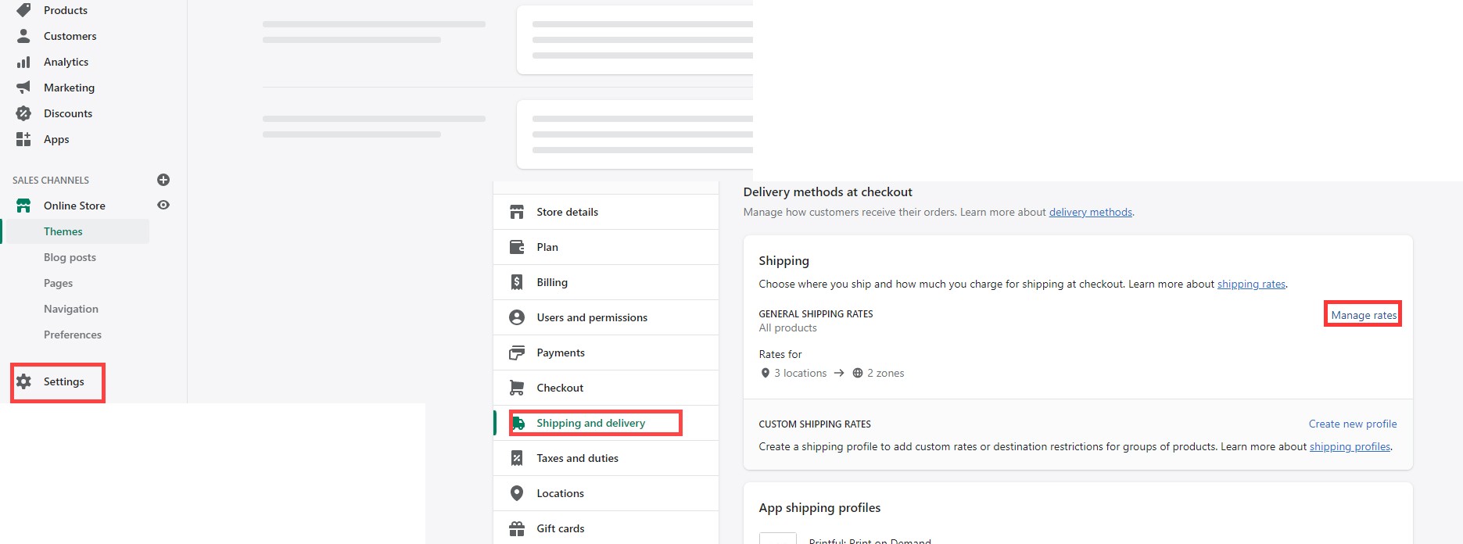This screenshot has height=544, width=1463.
Task: Select Users and permissions
Action: click(592, 317)
